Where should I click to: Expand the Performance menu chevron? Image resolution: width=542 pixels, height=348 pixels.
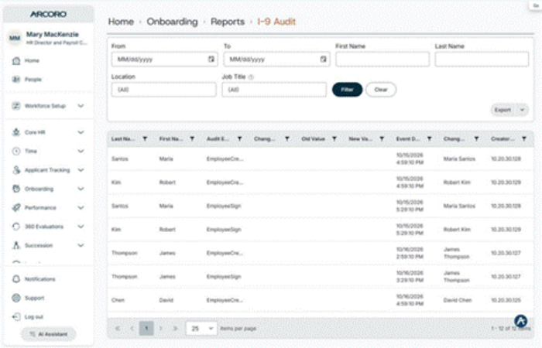click(81, 207)
